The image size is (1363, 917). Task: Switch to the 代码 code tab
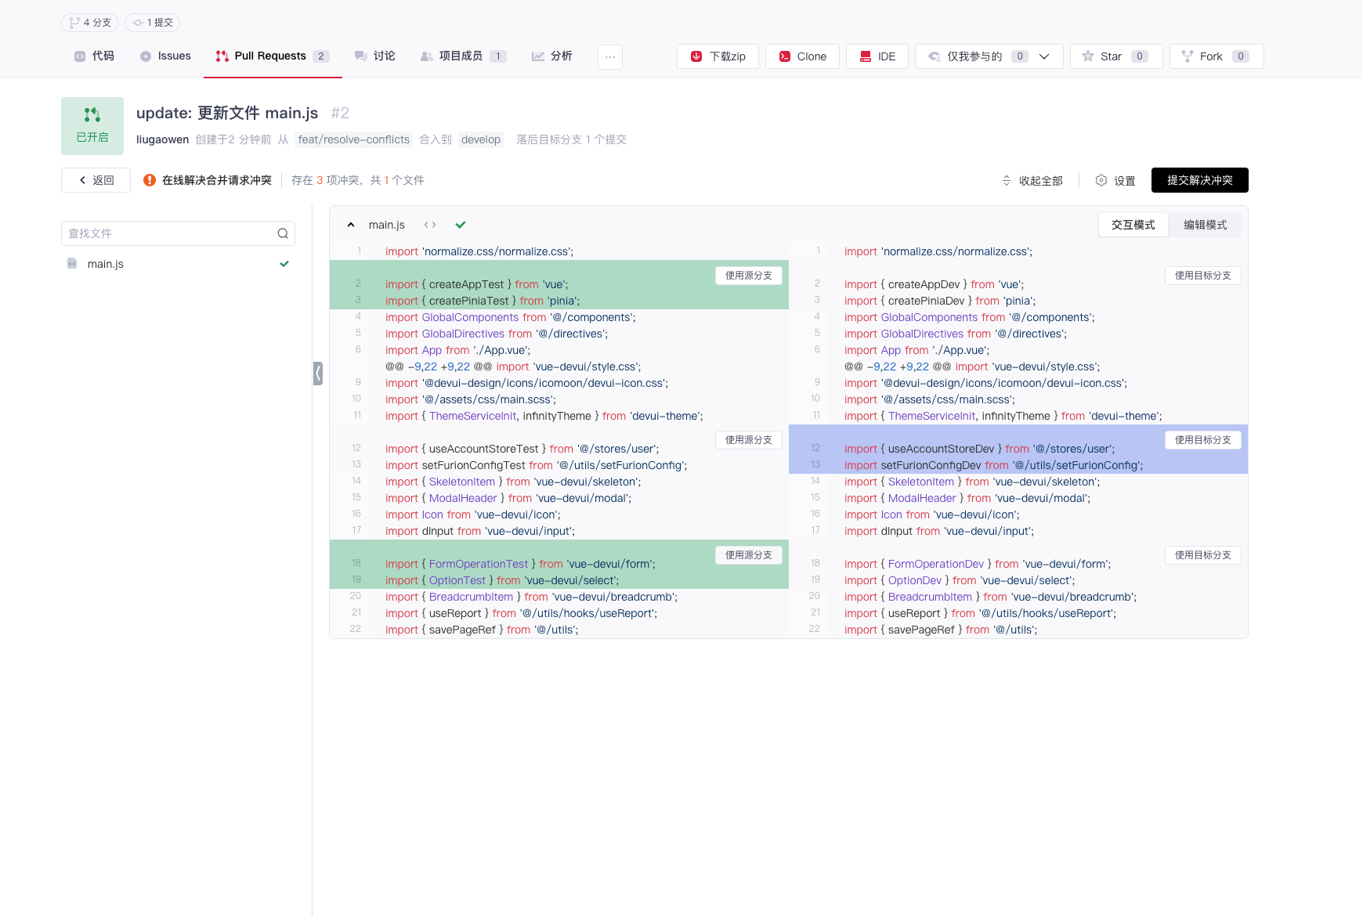coord(94,56)
